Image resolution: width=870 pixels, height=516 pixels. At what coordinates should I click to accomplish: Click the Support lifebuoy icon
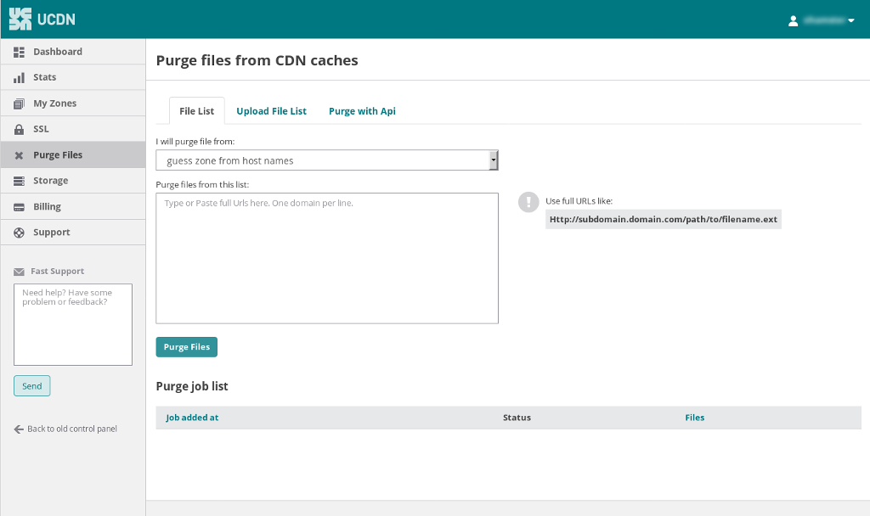[19, 233]
